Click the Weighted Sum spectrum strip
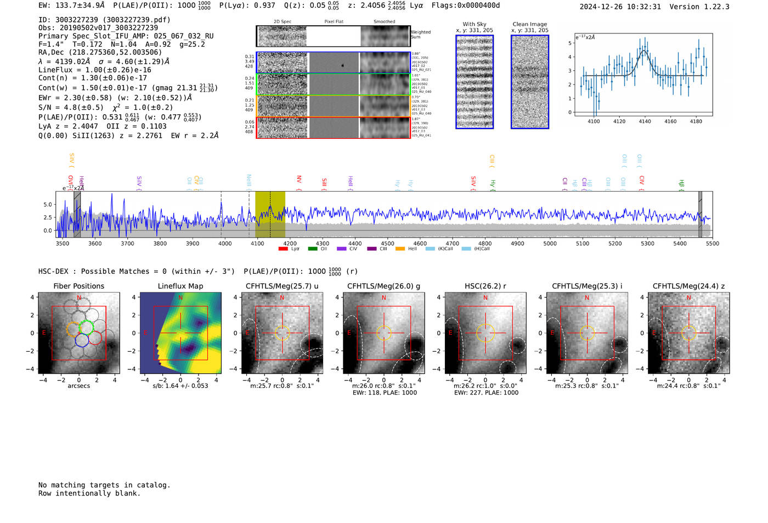768x523 pixels. tap(334, 36)
